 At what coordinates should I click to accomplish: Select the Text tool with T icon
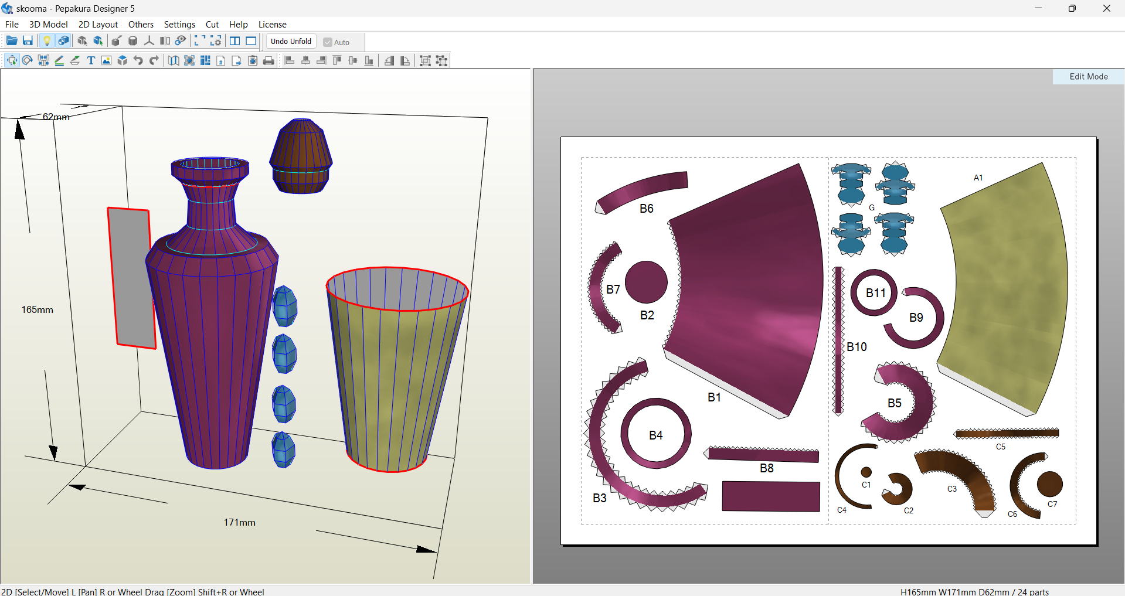coord(91,60)
